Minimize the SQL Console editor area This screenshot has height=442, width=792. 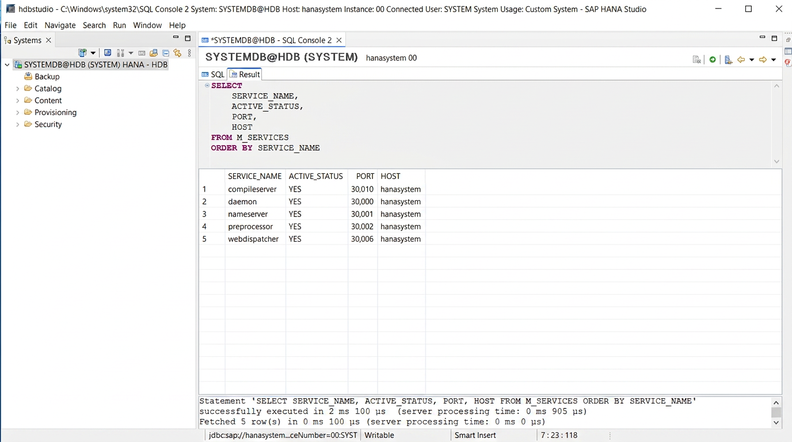(x=763, y=38)
